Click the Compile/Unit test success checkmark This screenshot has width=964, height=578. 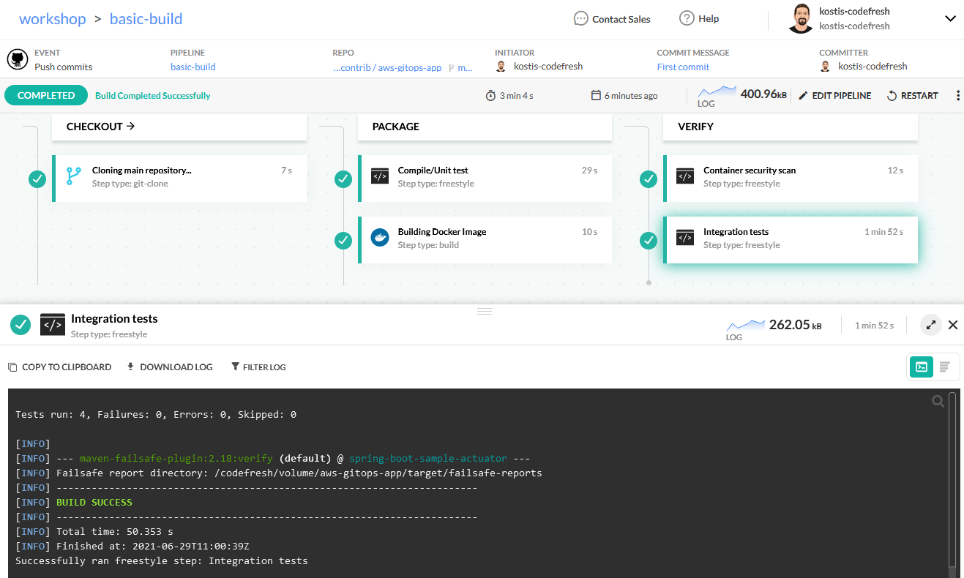[x=343, y=179]
